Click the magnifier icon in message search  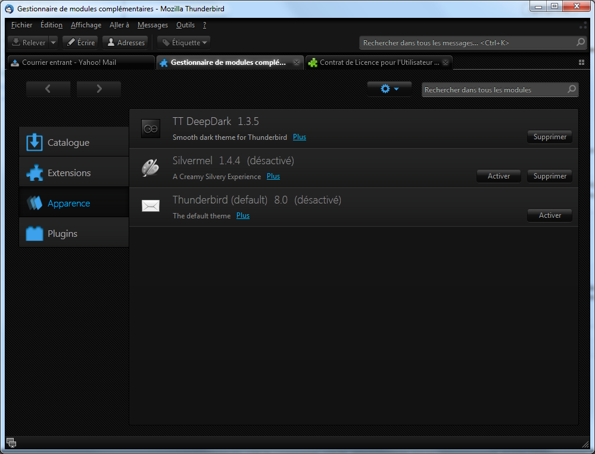(x=581, y=42)
